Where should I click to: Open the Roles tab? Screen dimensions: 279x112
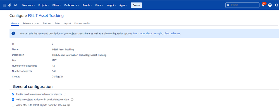click(58, 23)
